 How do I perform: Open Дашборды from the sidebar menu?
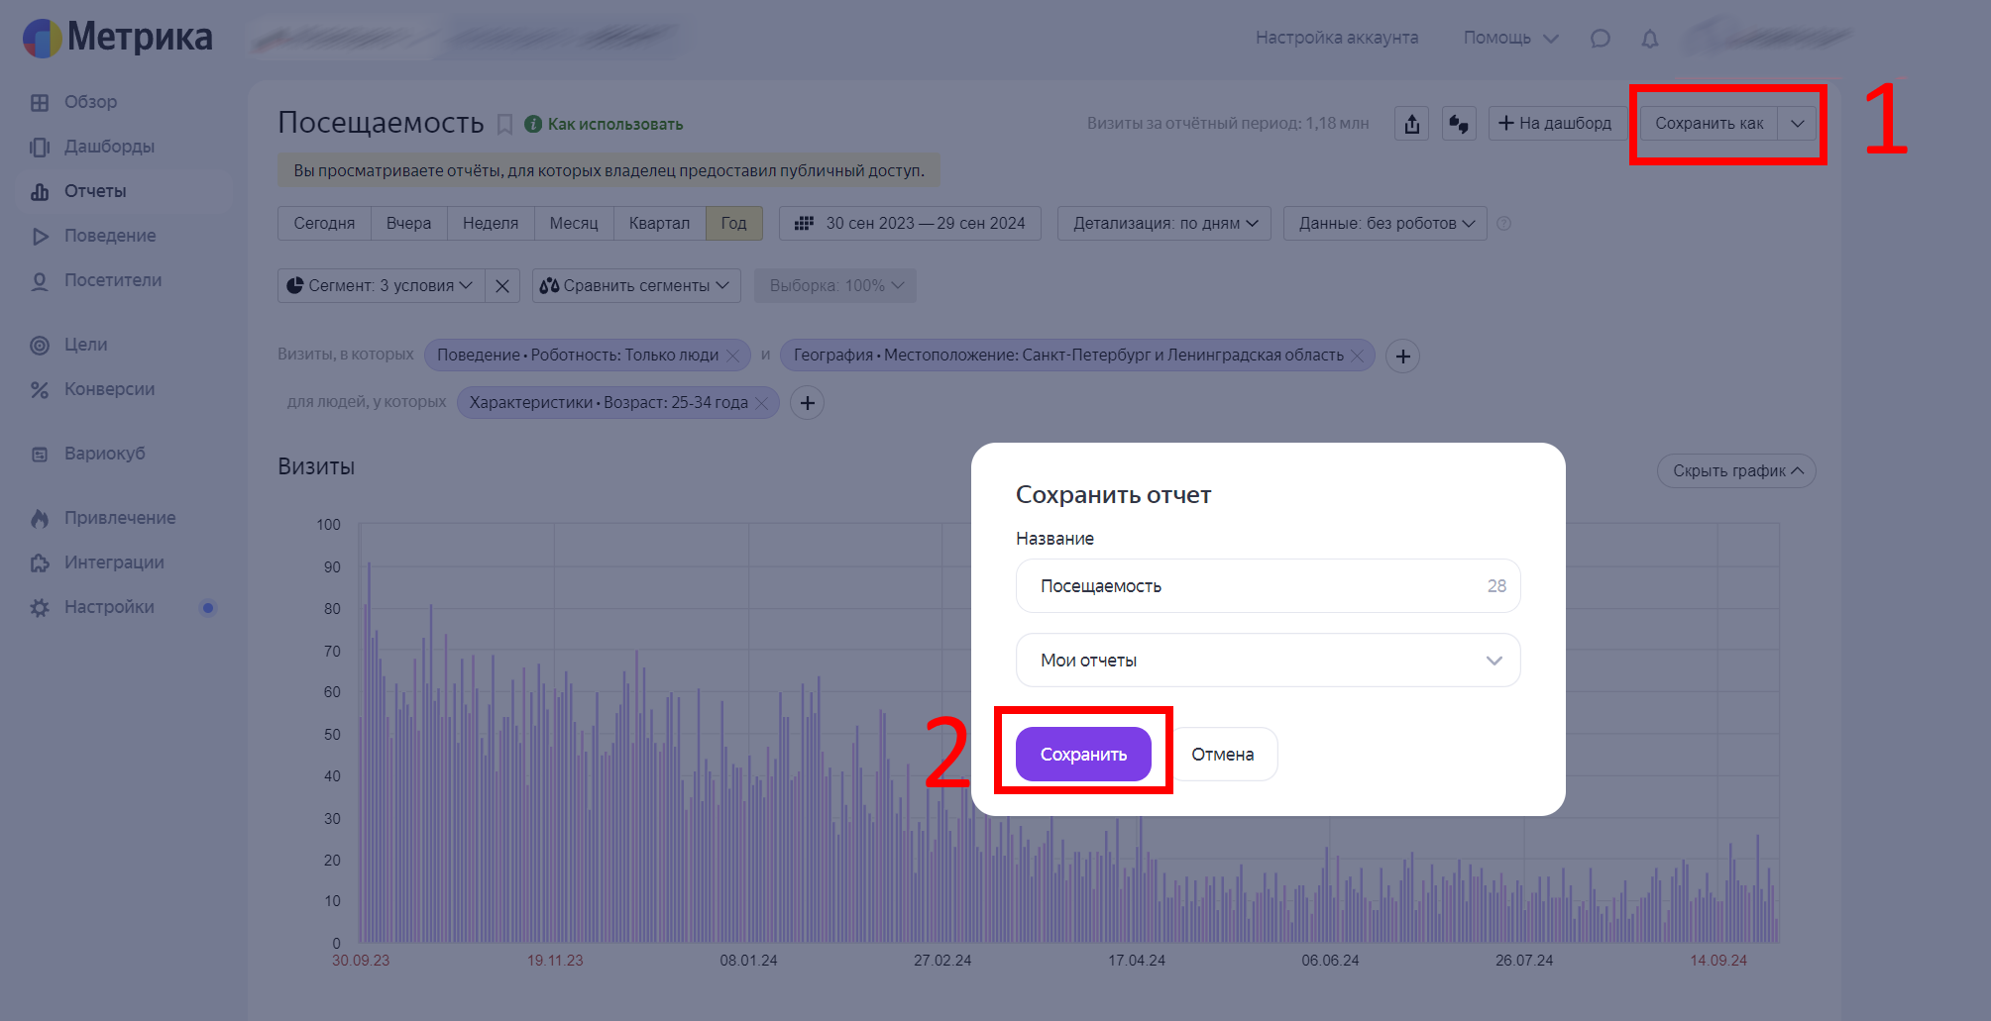tap(109, 147)
